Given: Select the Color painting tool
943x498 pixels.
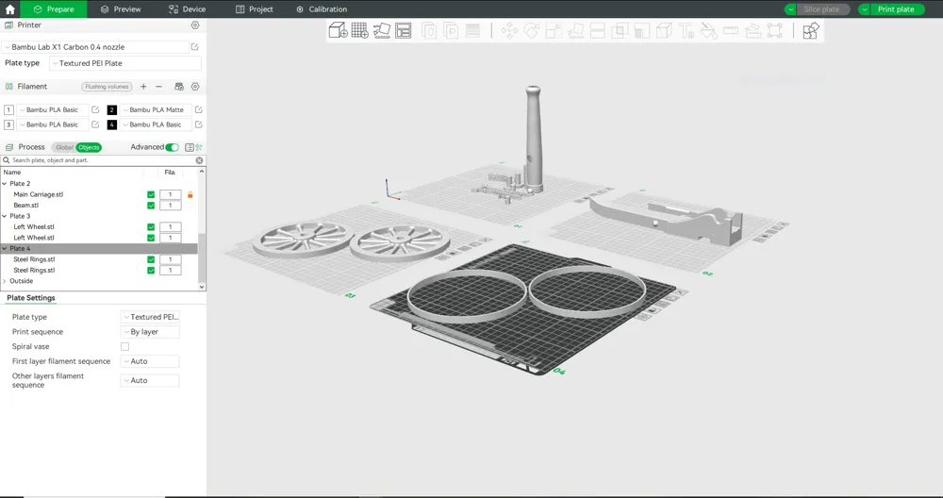Looking at the screenshot, I should coord(708,31).
